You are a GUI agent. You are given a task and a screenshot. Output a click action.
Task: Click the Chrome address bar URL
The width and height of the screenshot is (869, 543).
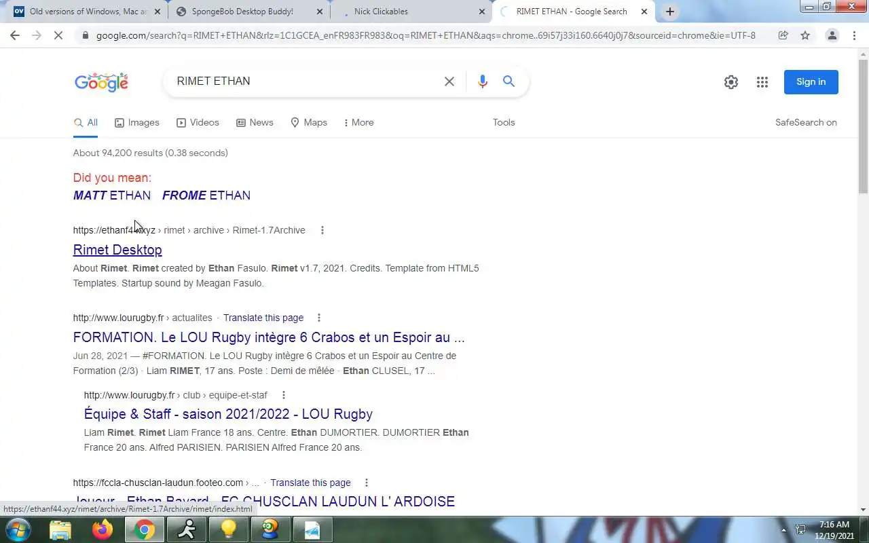(x=426, y=35)
